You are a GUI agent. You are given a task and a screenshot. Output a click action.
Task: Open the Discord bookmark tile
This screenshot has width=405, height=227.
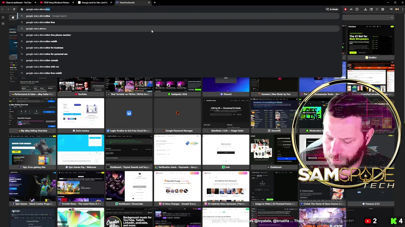click(x=226, y=87)
